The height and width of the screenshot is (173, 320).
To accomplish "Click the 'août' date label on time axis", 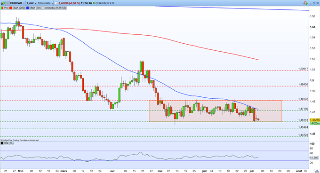I will point(299,171).
